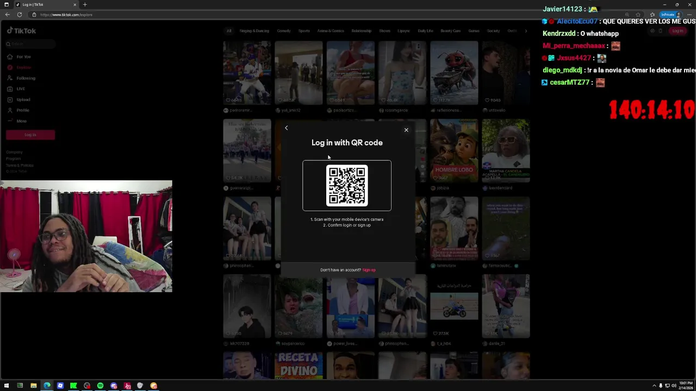Open the Discord icon in taskbar

point(114,386)
